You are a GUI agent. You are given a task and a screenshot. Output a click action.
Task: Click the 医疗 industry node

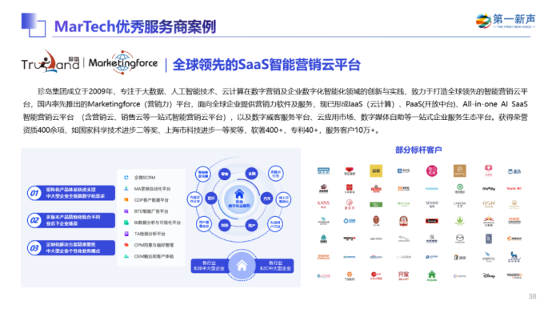click(211, 199)
